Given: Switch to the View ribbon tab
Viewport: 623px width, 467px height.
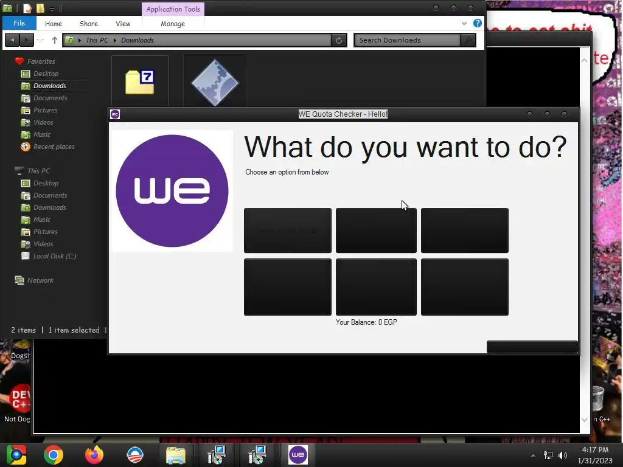Looking at the screenshot, I should pyautogui.click(x=123, y=24).
